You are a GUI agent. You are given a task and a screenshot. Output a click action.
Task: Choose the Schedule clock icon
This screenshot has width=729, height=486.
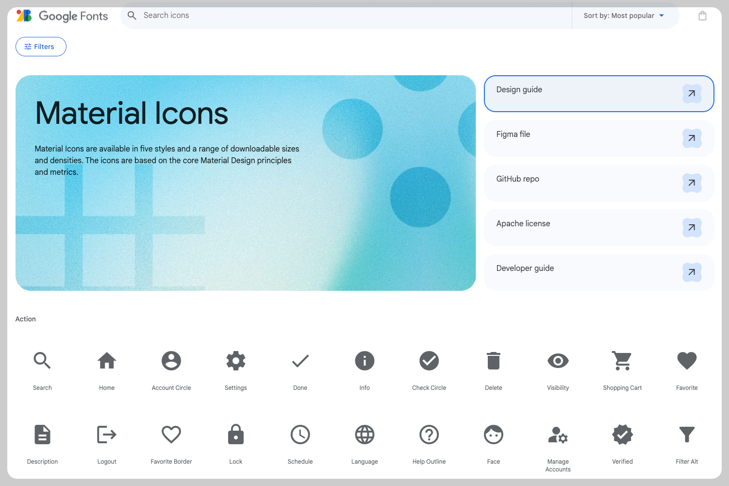pos(300,435)
